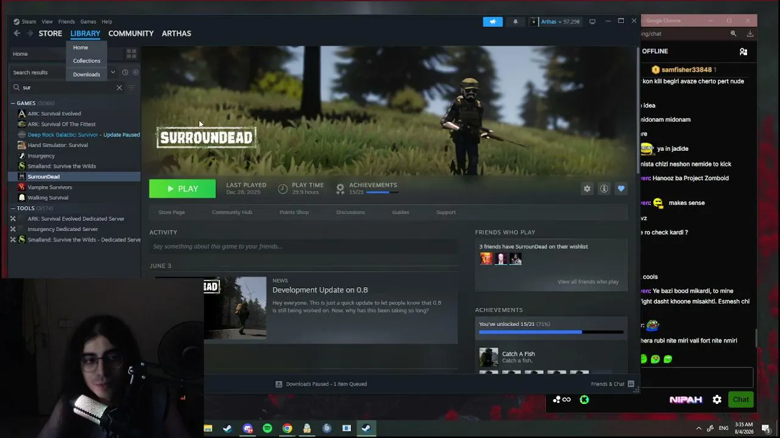This screenshot has height=438, width=780.
Task: Open the Development Update on 0.8 news
Action: coord(320,290)
